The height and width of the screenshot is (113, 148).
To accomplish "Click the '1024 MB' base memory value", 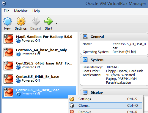I will [x=112, y=67].
